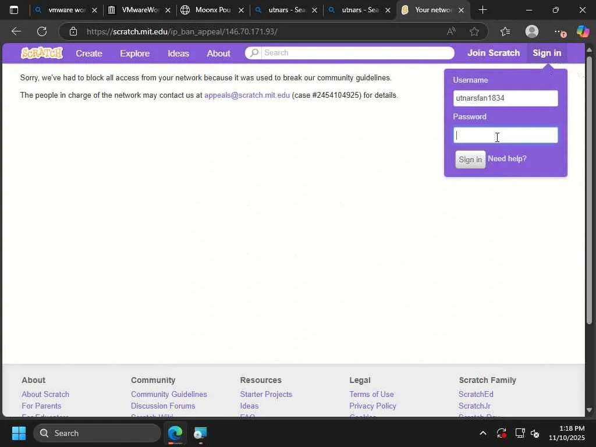Click the scrollbar up arrow
This screenshot has height=447, width=596.
(x=589, y=49)
